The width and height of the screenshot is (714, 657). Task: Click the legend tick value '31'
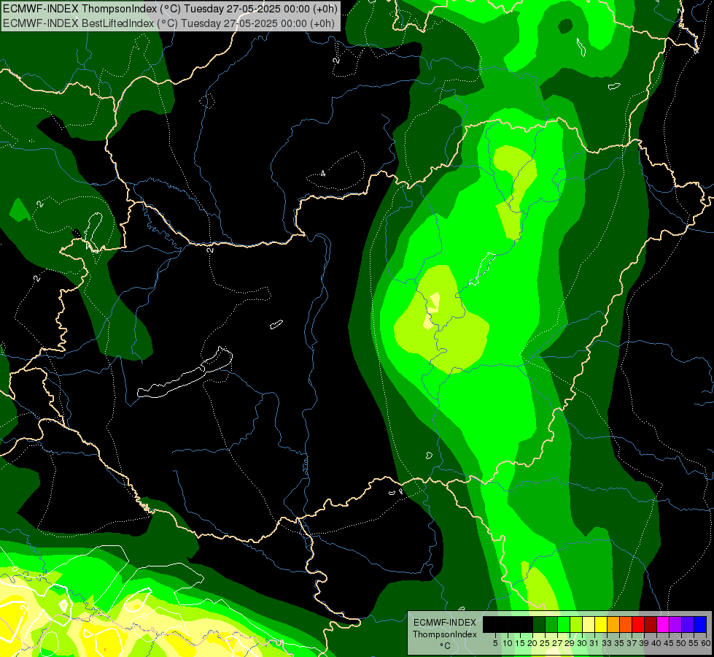click(x=594, y=643)
